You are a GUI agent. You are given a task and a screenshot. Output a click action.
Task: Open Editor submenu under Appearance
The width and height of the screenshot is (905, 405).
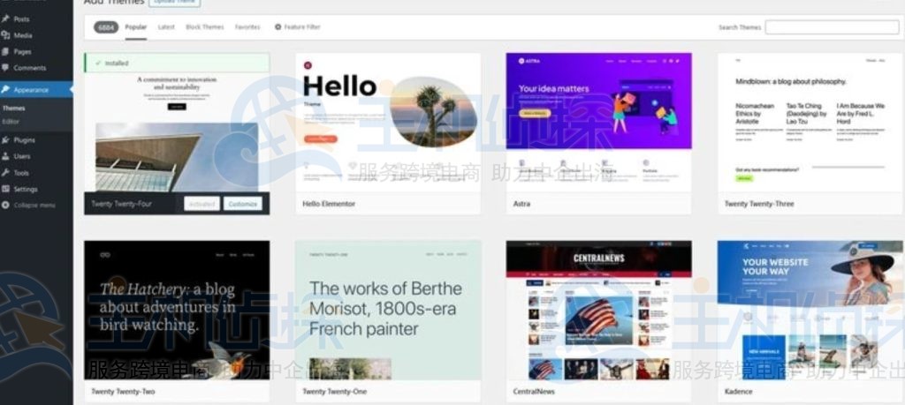coord(11,122)
